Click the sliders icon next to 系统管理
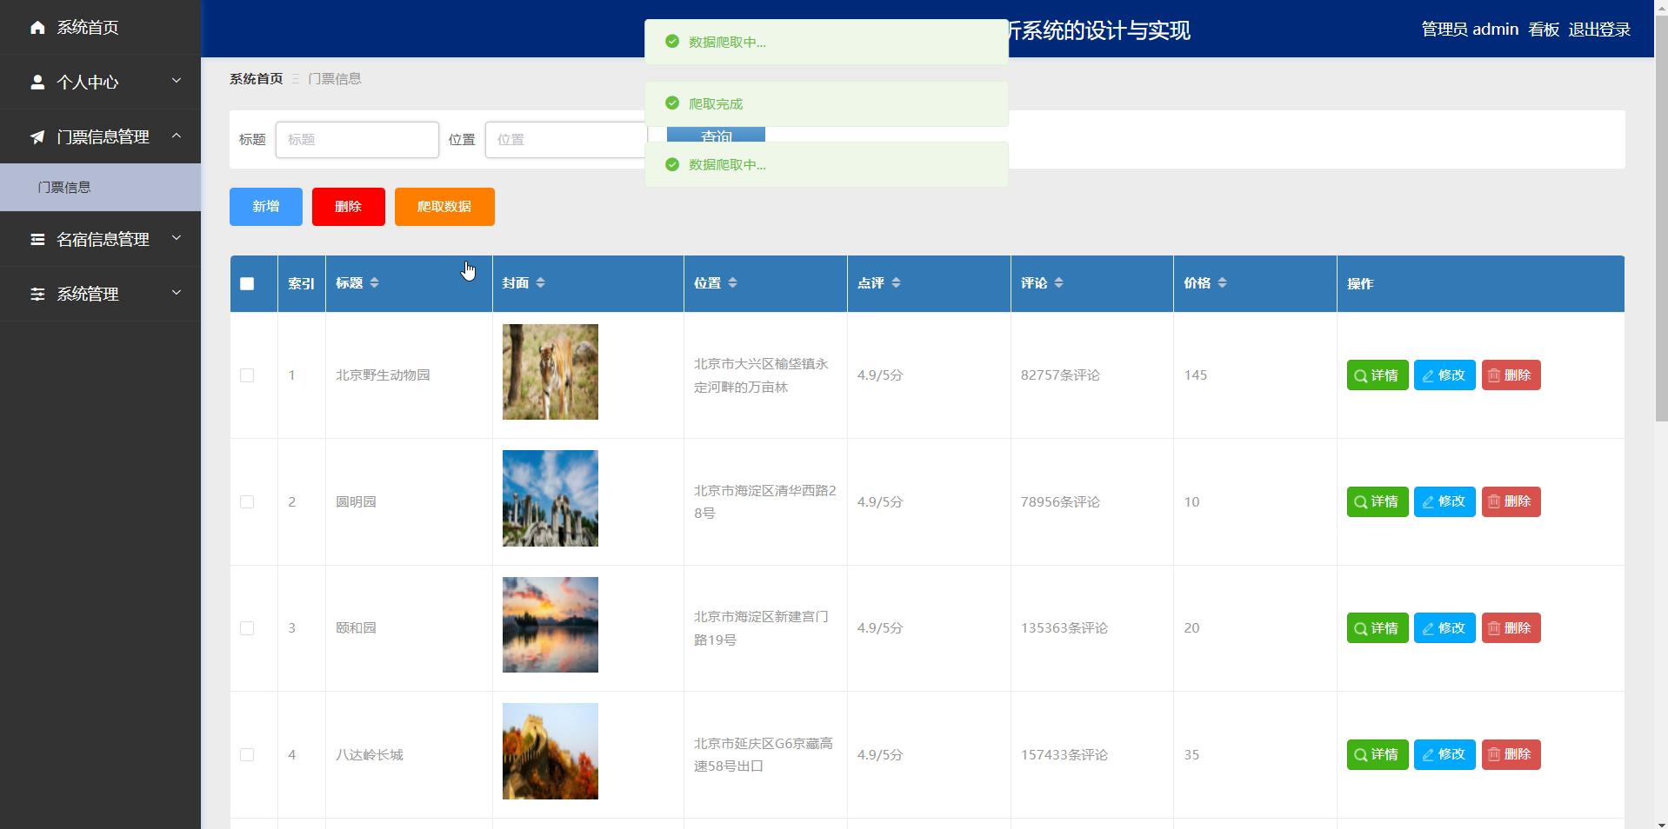This screenshot has height=829, width=1668. click(x=37, y=294)
